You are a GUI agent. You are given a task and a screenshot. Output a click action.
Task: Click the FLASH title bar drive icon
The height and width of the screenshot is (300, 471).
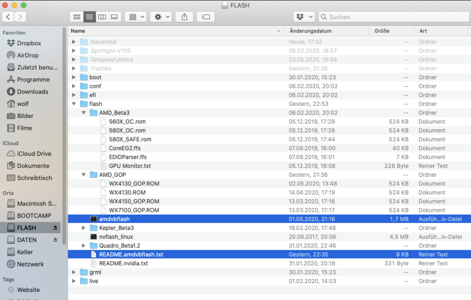pos(225,5)
